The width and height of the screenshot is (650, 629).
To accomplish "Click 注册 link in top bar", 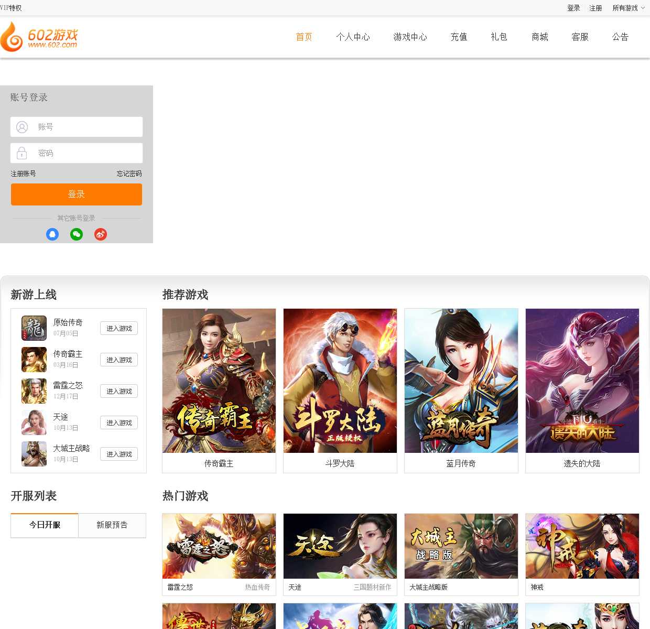I will 595,8.
